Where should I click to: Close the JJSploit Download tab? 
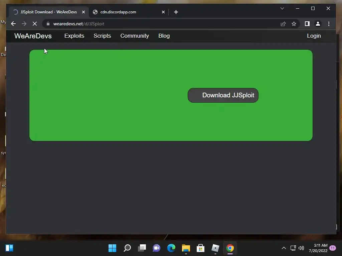click(83, 12)
